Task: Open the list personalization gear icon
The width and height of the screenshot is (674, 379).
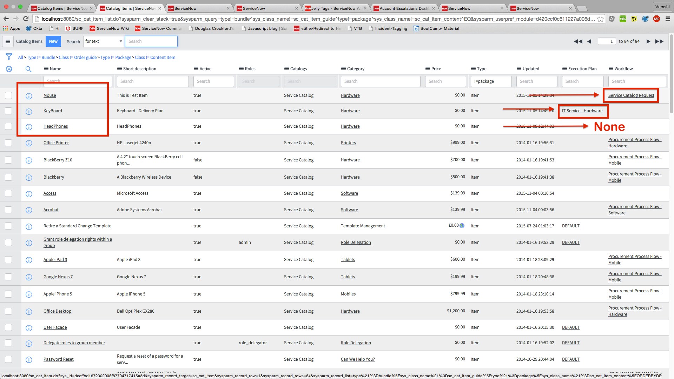Action: point(9,69)
